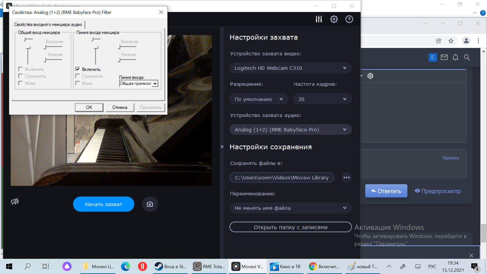Select 'Свойства входного микшера аудио' tab

[48, 25]
